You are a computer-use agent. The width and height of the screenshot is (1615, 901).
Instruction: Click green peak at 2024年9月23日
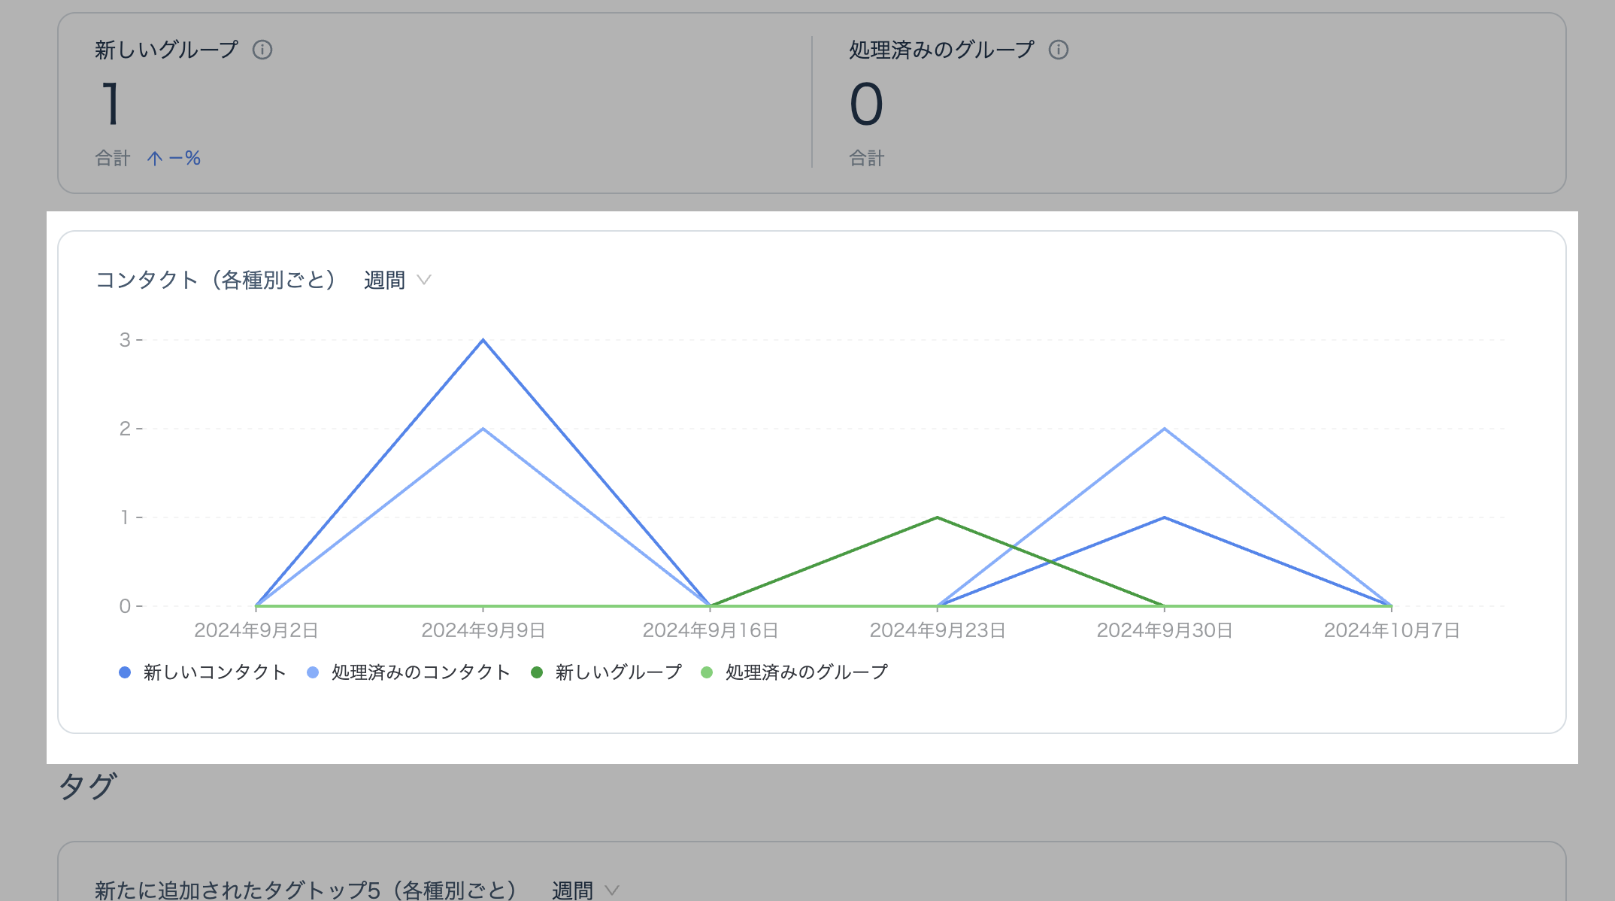(937, 517)
